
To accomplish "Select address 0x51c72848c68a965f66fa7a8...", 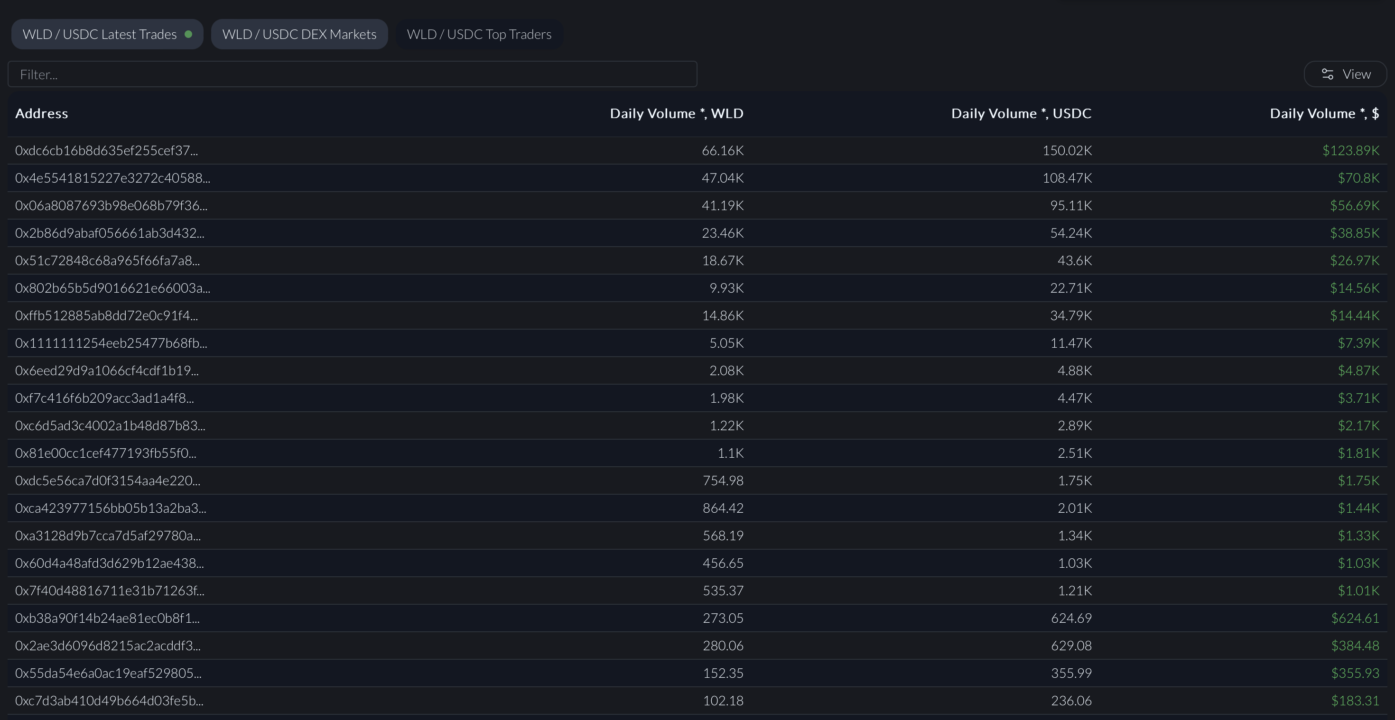I will pos(108,261).
